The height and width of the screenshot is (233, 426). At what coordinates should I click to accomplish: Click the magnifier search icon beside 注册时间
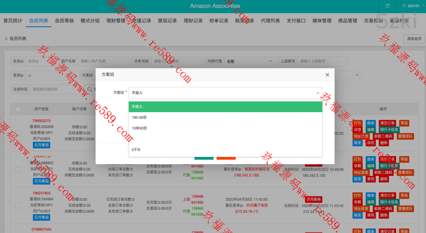click(x=89, y=89)
